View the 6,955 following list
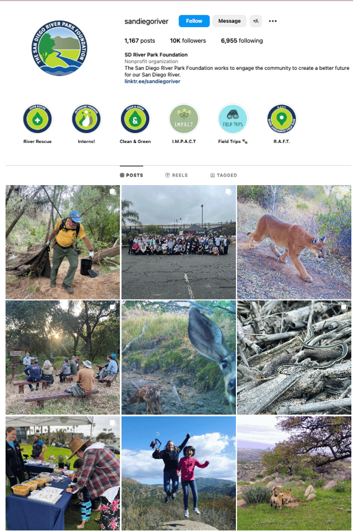353x531 pixels. 242,41
